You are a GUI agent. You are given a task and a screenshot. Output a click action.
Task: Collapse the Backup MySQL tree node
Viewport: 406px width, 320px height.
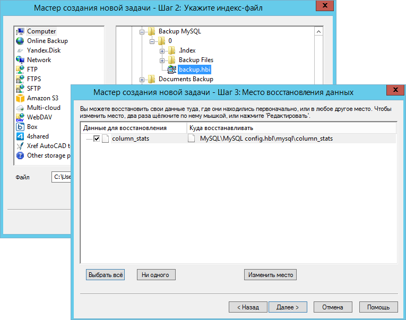(x=142, y=32)
